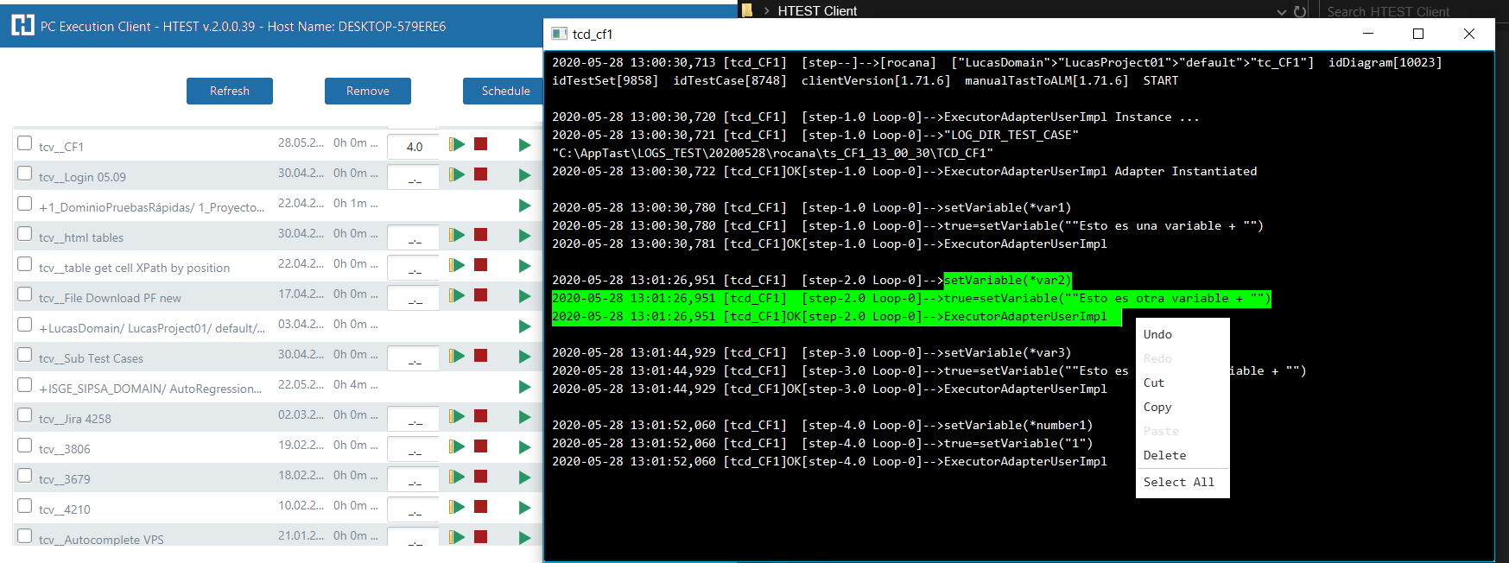Play the +ISGE_SIPSA_DOMAIN test set
This screenshot has width=1509, height=563.
click(x=524, y=387)
